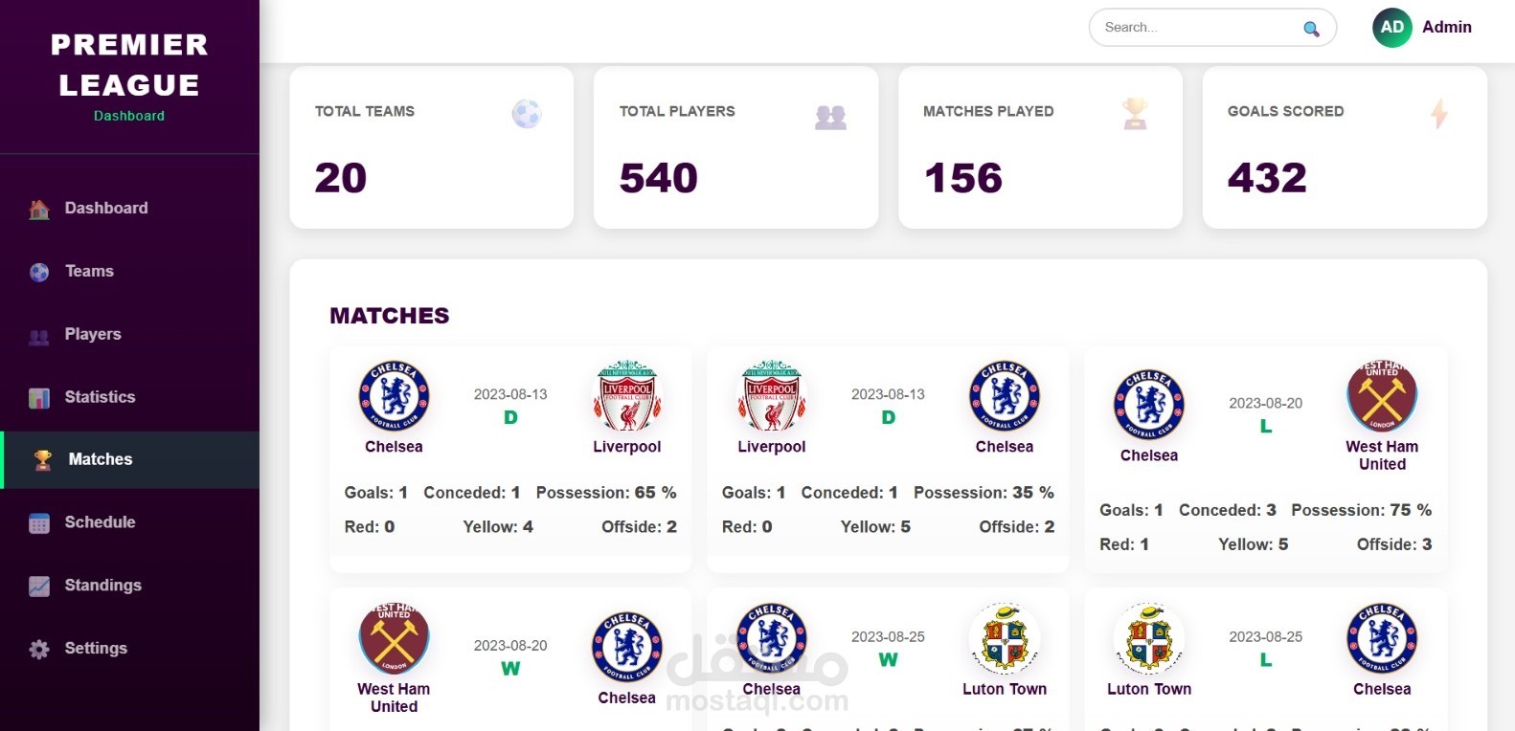
Task: Click the Settings gear icon in sidebar
Action: click(39, 650)
